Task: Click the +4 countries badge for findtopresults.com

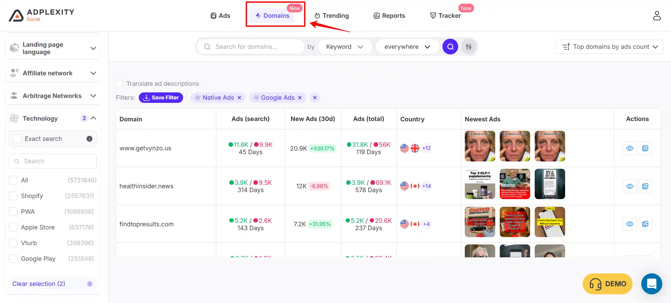Action: (x=426, y=224)
